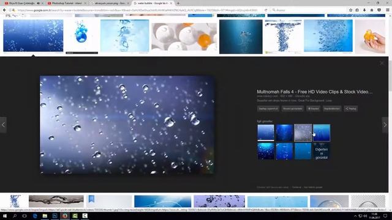Click the Firefox search box

click(308, 10)
